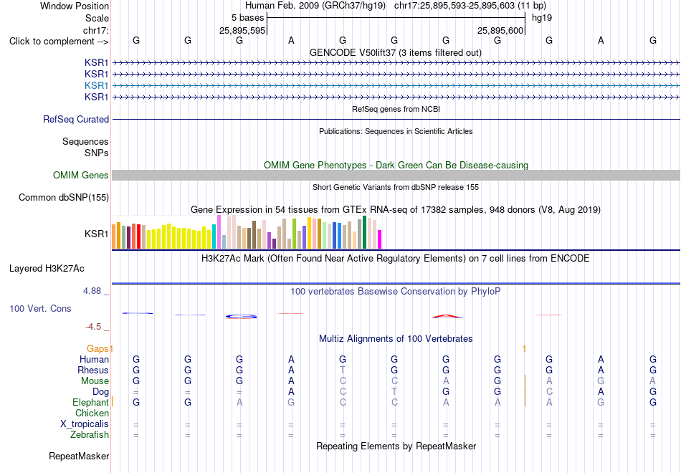Open the GENCODE V50lift37 track title
681x473 pixels.
coord(395,52)
